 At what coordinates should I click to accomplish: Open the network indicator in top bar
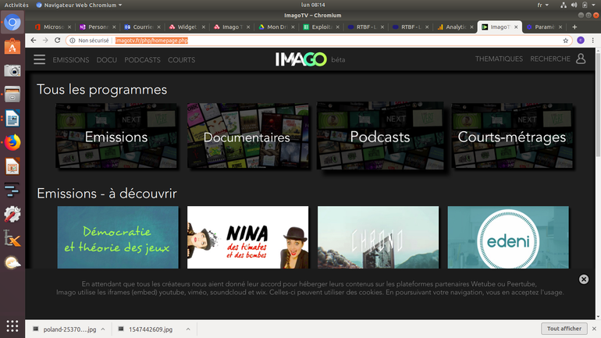[563, 5]
